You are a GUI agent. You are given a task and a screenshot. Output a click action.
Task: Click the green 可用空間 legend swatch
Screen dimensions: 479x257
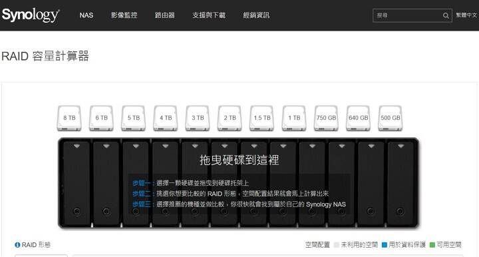click(x=432, y=245)
